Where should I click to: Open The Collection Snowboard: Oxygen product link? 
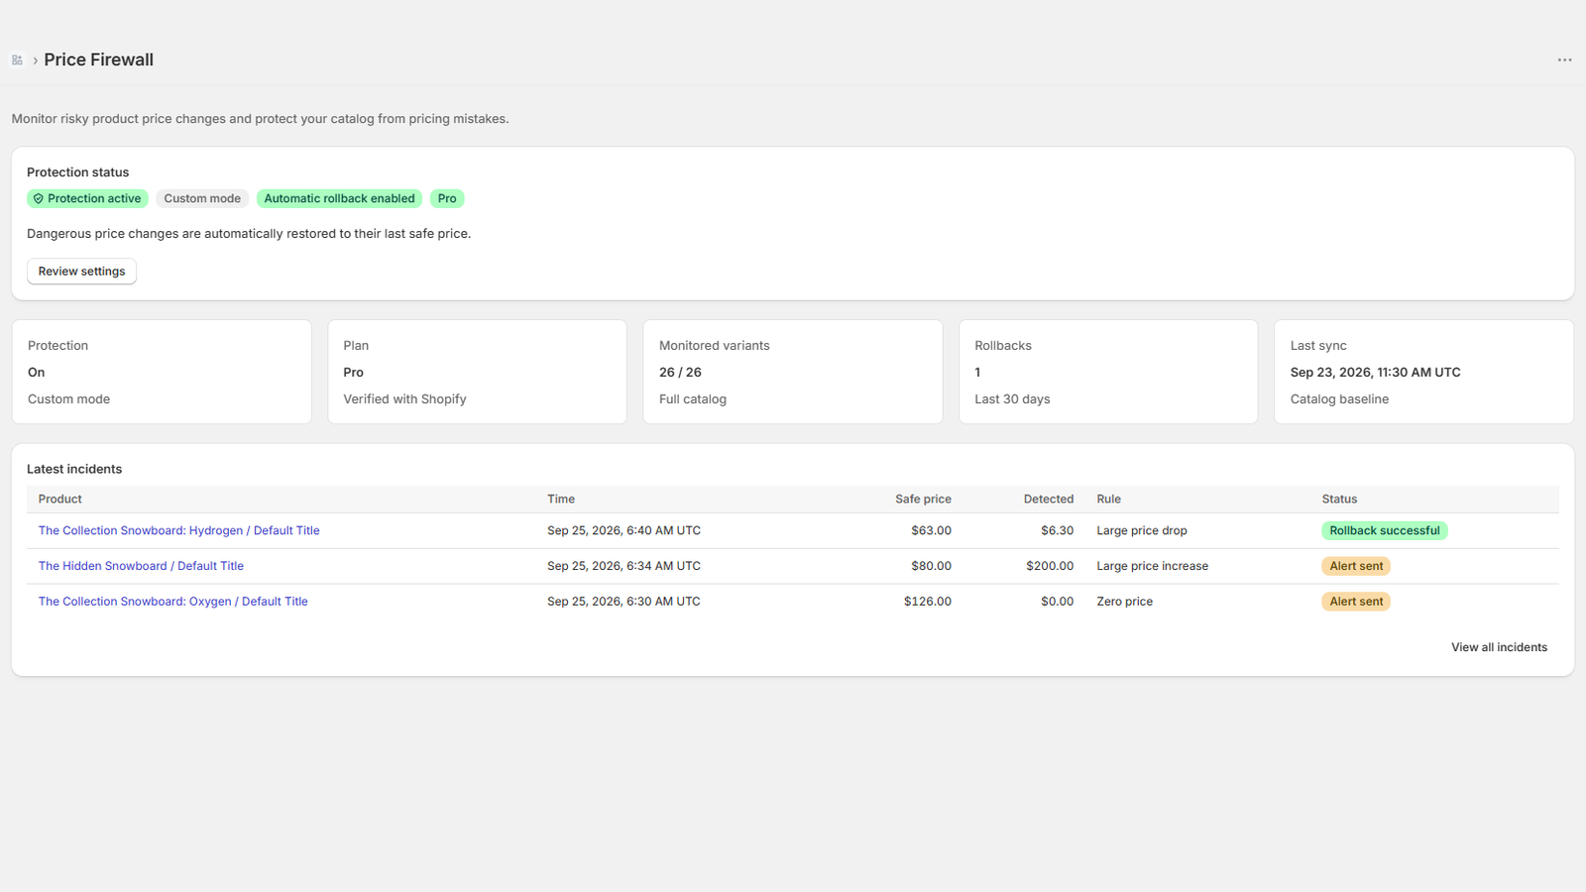(x=172, y=602)
